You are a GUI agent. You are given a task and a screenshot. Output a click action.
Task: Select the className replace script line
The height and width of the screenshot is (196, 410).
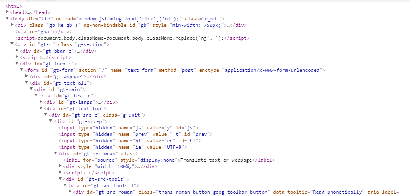[132, 38]
